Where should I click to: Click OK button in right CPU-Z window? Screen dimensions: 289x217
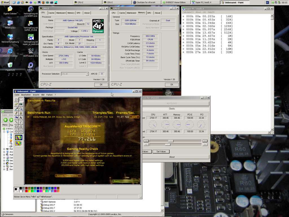(172, 84)
